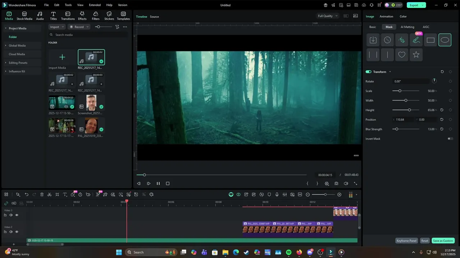Open the File menu
Viewport: 460px width, 258px height.
(x=47, y=5)
